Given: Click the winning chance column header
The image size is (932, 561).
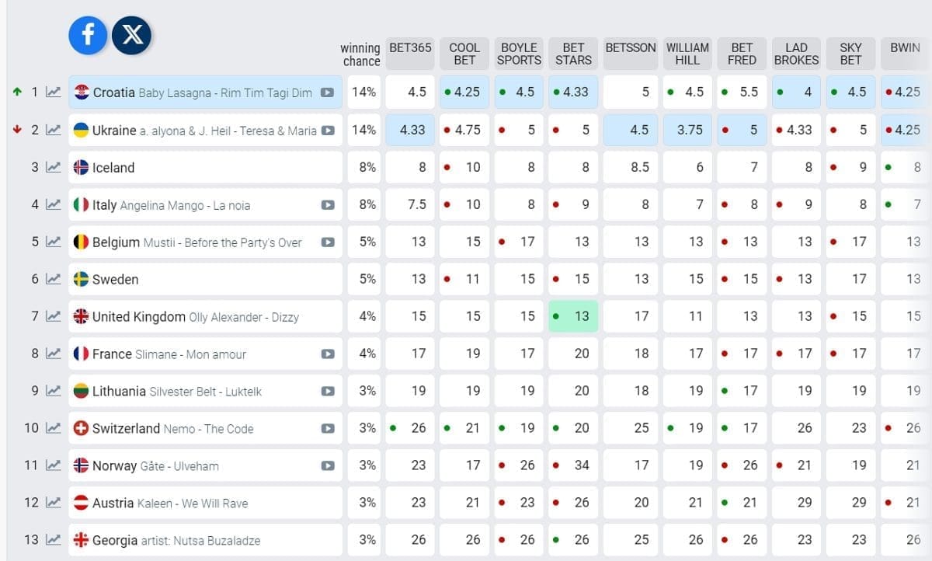Looking at the screenshot, I should tap(360, 54).
